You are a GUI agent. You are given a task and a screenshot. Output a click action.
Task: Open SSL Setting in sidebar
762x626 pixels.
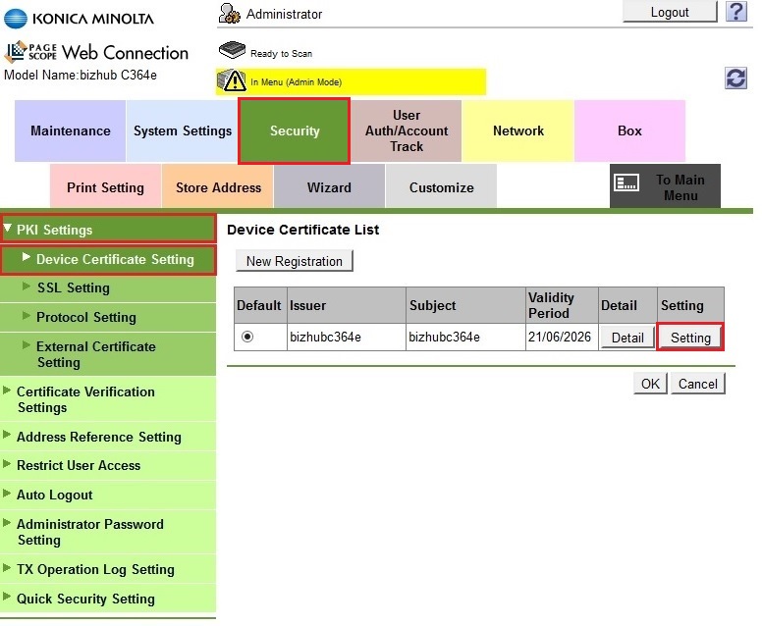(108, 287)
